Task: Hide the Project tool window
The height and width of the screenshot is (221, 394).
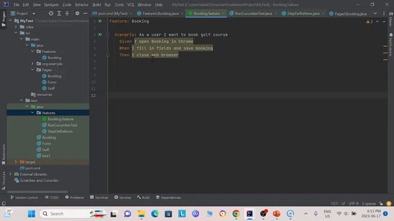Action: point(86,14)
